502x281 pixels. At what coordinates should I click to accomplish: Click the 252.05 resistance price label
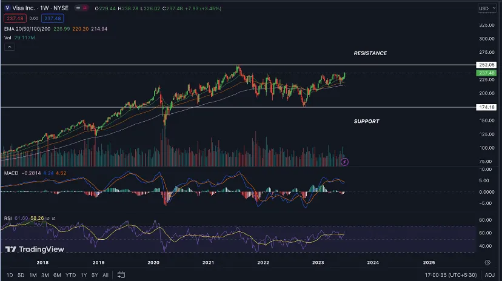[486, 65]
